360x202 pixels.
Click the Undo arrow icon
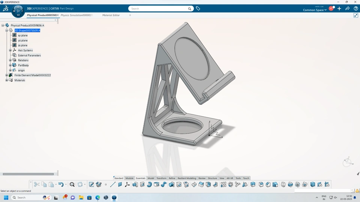(61, 184)
